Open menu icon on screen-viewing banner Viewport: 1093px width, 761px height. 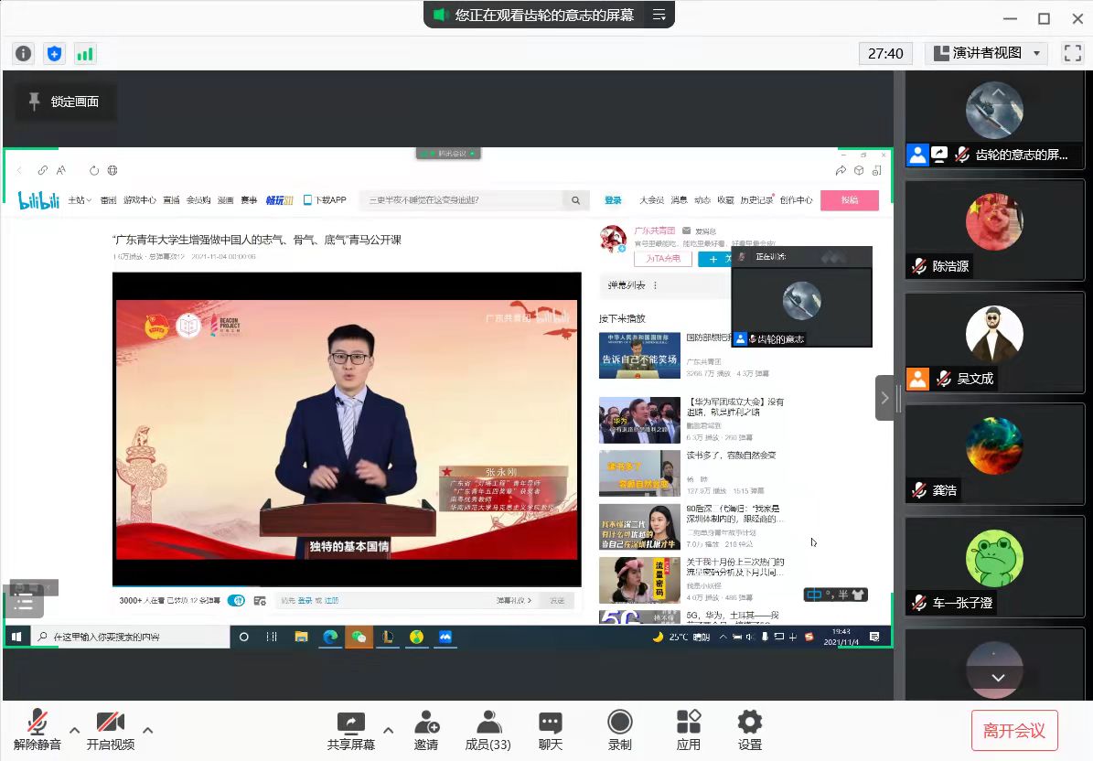coord(659,15)
